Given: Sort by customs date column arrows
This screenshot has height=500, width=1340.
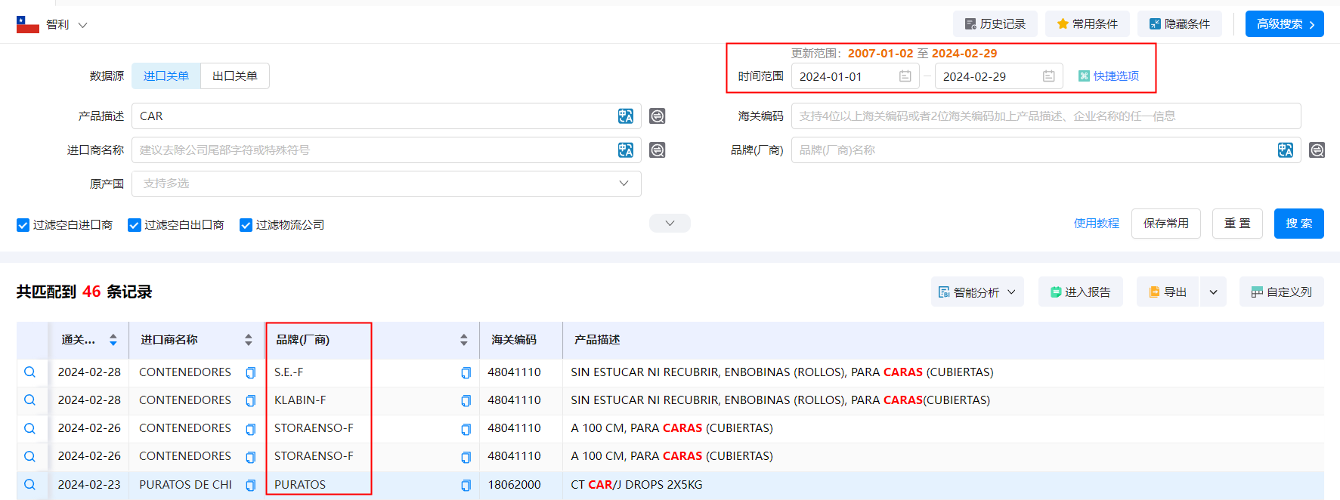Looking at the screenshot, I should 113,340.
